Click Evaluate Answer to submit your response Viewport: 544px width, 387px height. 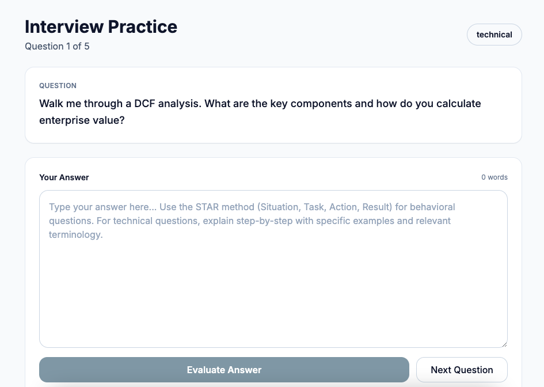223,370
